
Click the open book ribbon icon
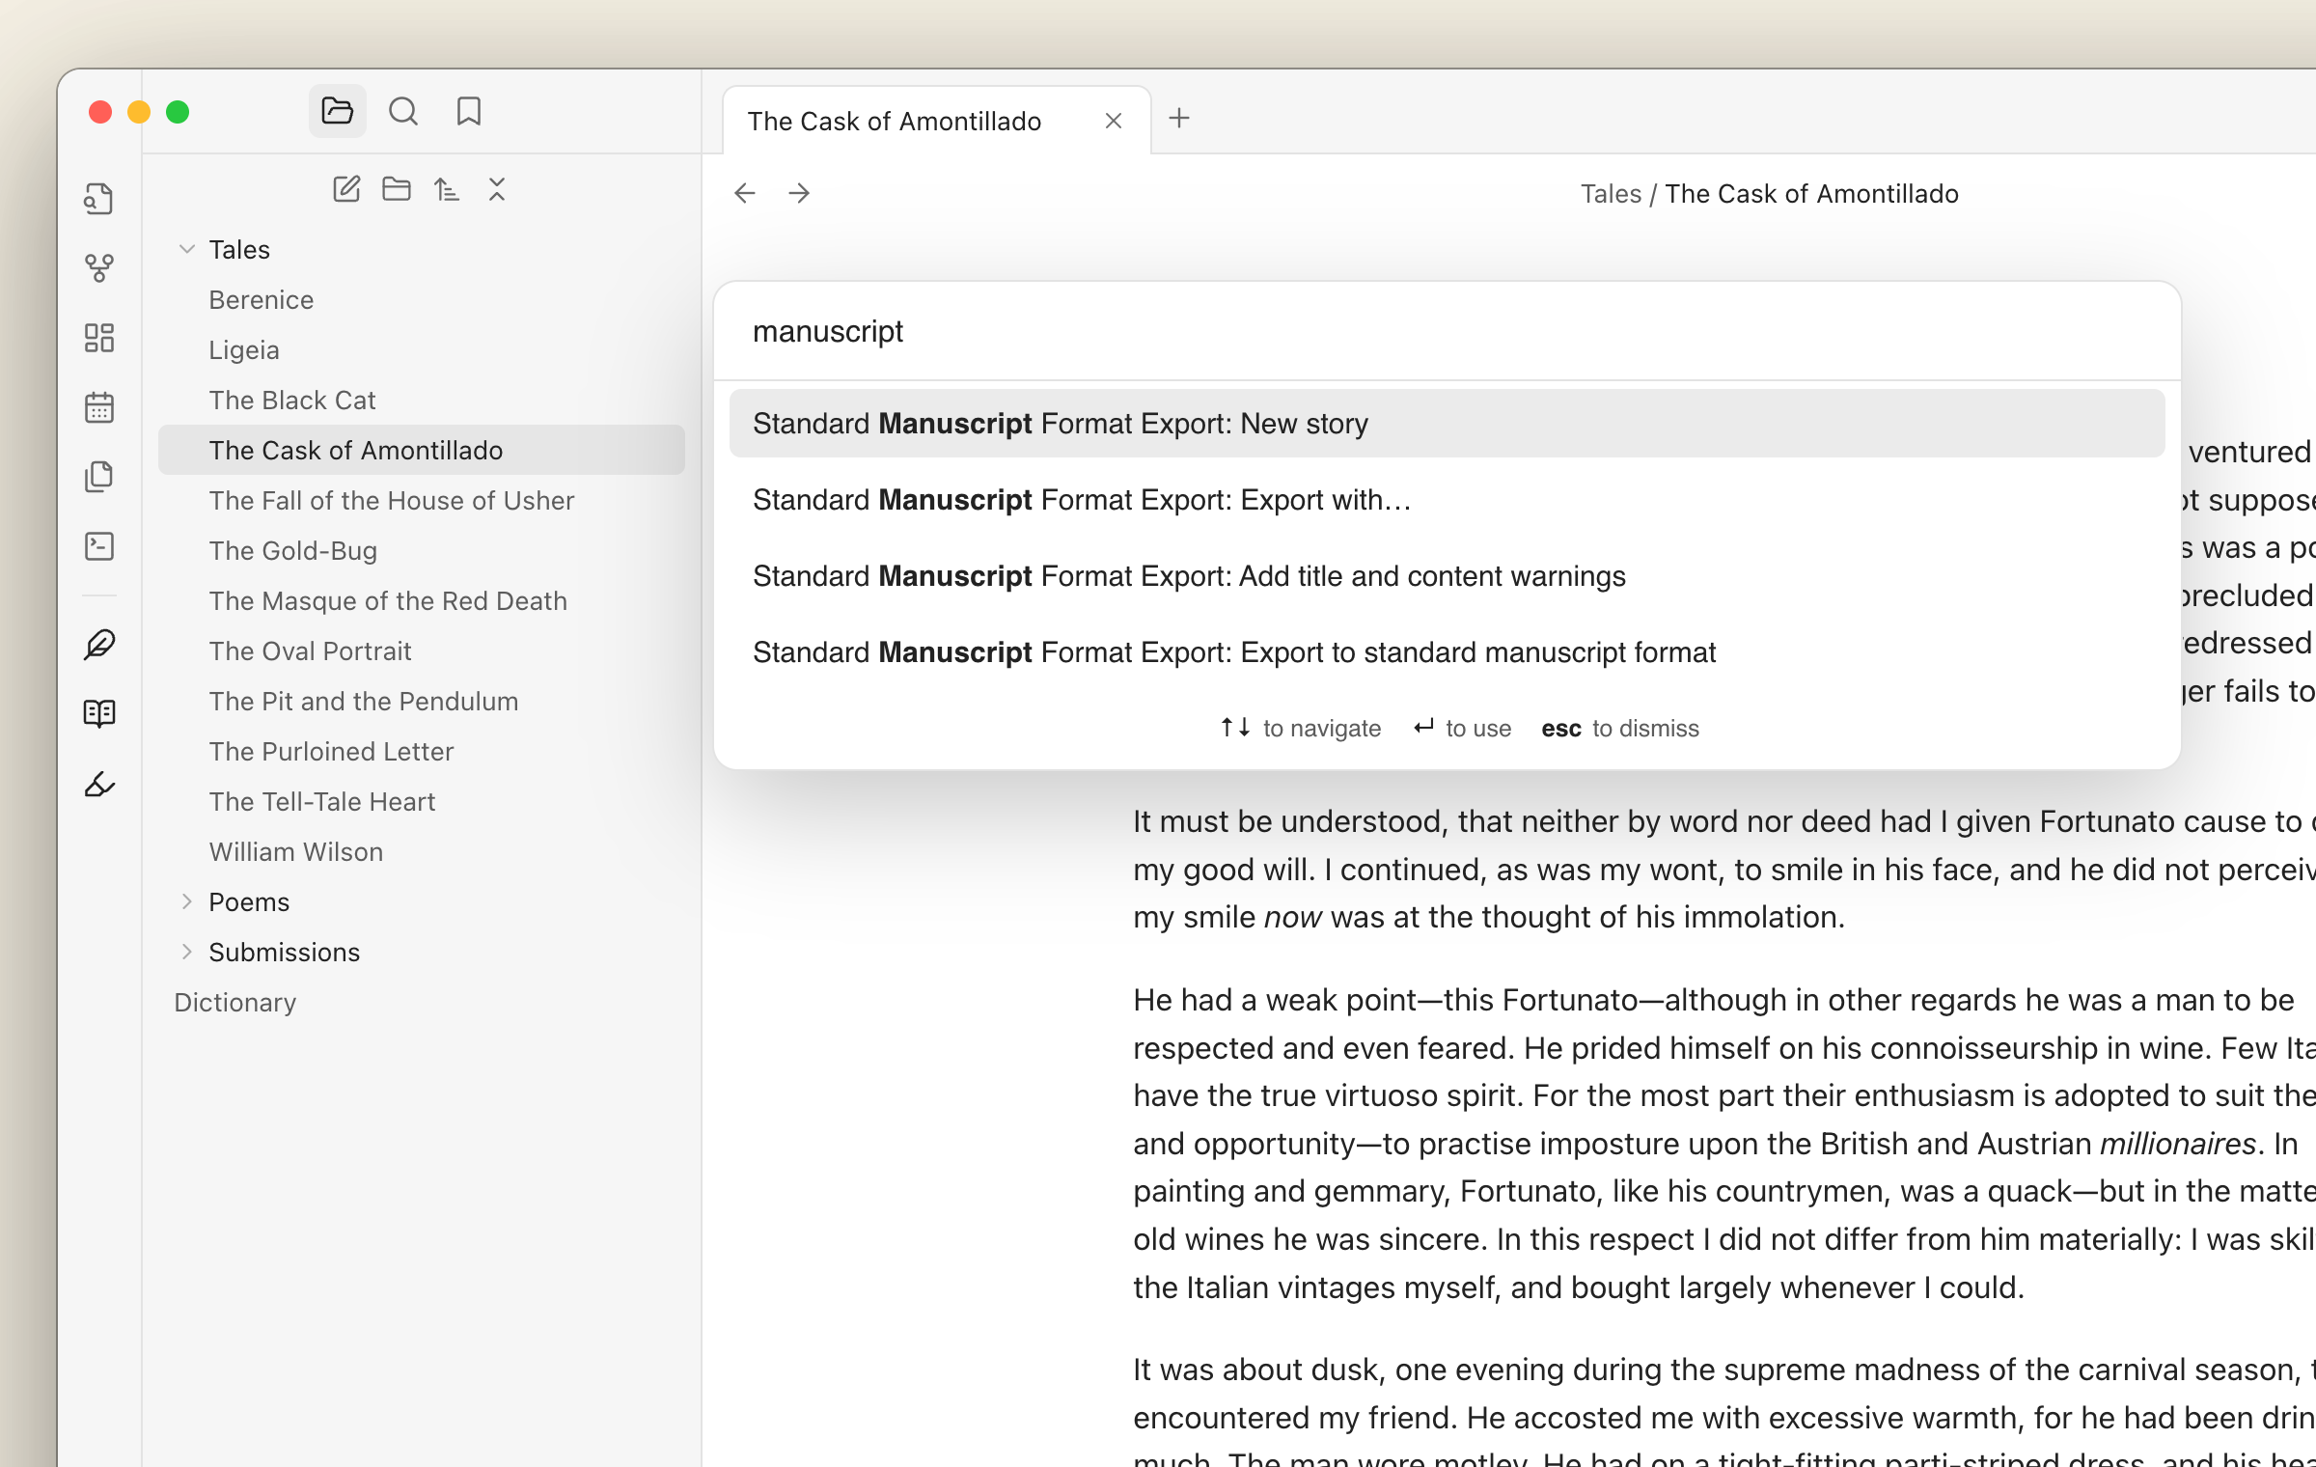(x=99, y=714)
